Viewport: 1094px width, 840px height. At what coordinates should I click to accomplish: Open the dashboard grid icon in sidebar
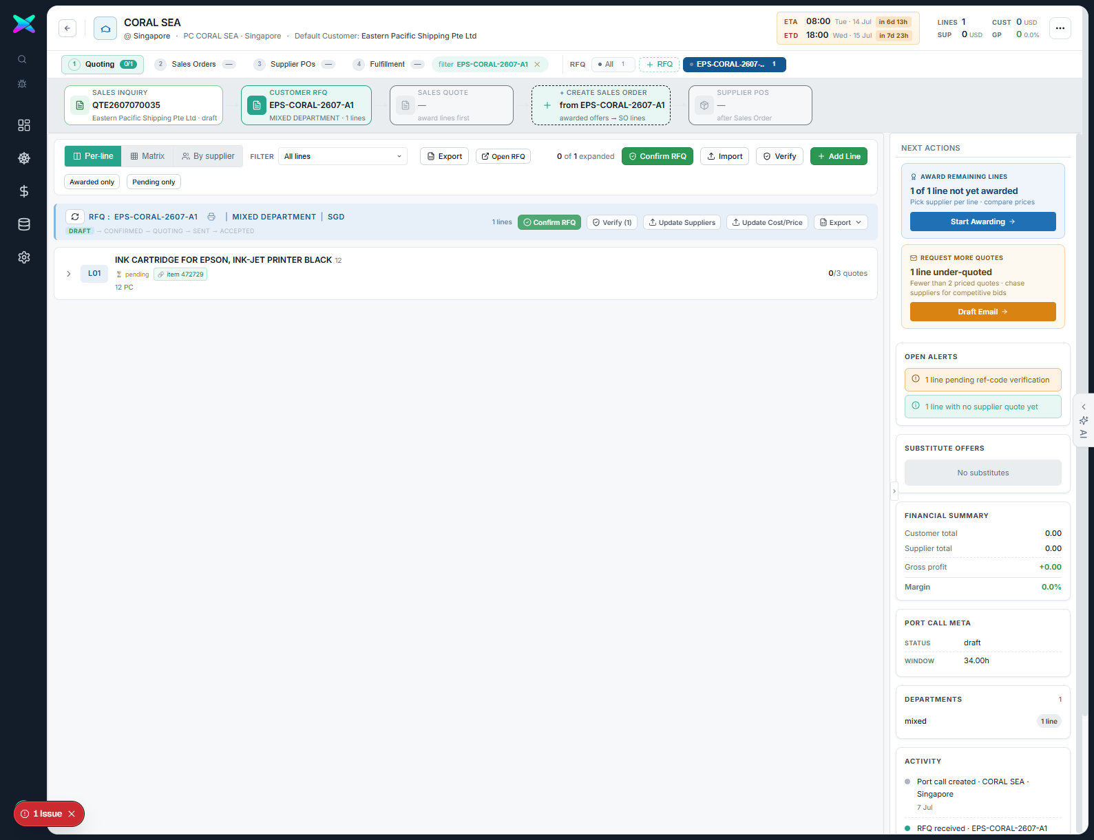pyautogui.click(x=24, y=125)
